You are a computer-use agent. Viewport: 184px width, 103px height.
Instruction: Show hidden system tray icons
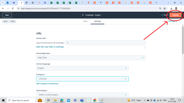[x=145, y=100]
